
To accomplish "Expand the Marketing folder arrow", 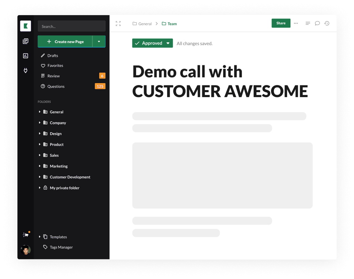I will click(40, 166).
